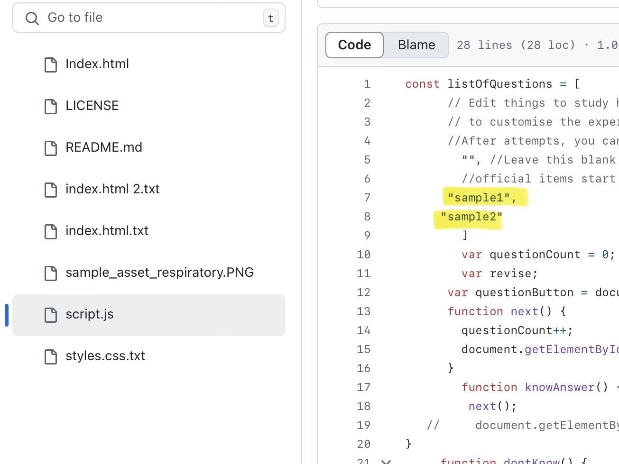Click the t keyboard shortcut badge
The image size is (619, 464).
(270, 18)
